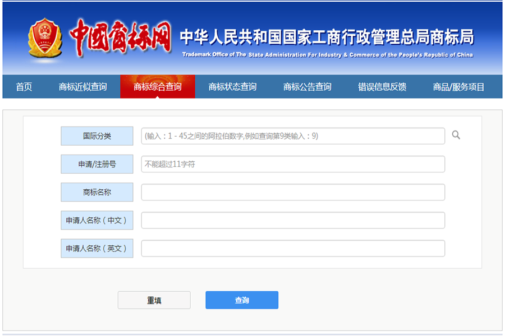Select the 申请人名称（英文）input box
This screenshot has width=505, height=336.
(x=293, y=248)
